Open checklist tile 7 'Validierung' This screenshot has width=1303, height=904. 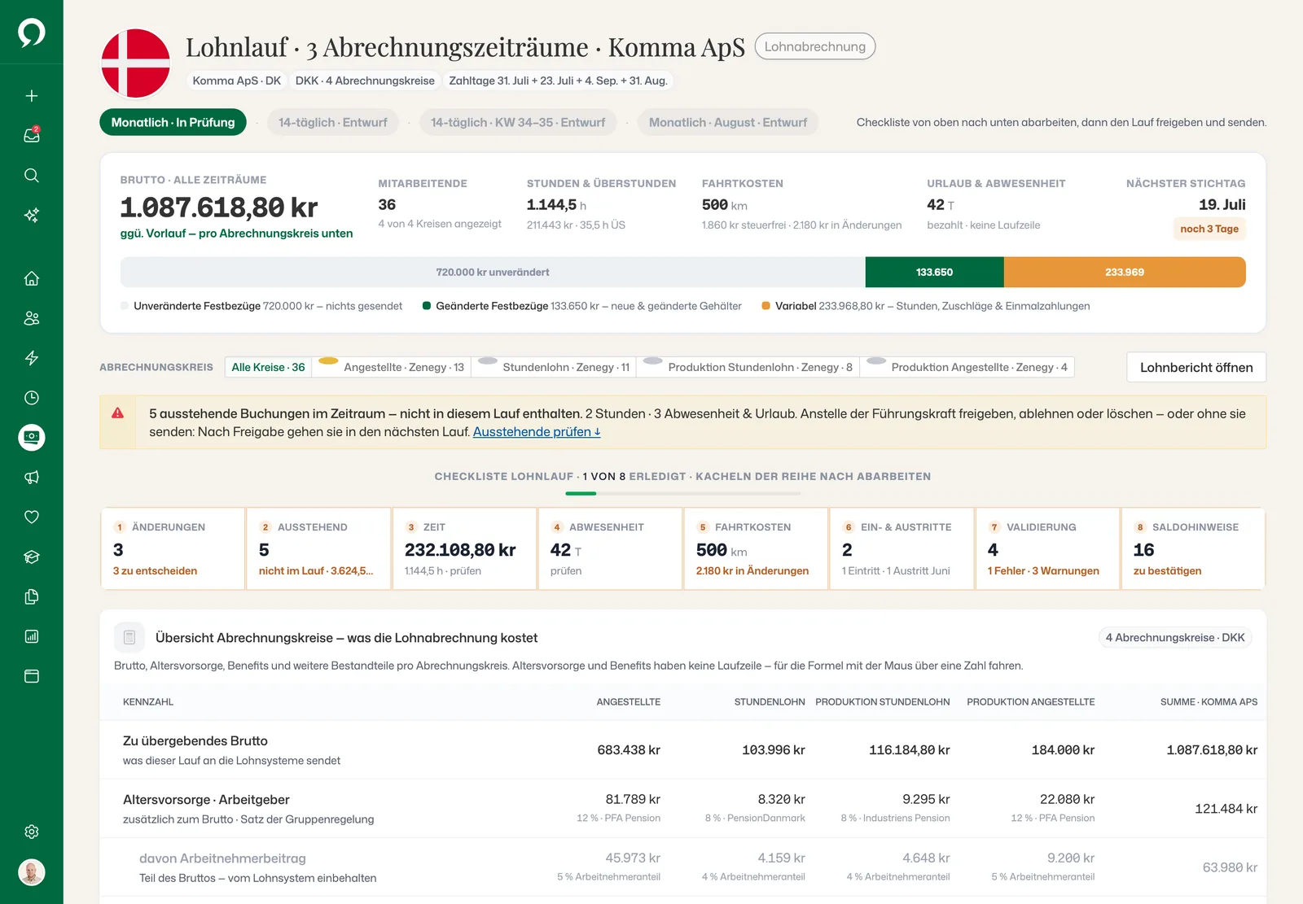pos(1047,548)
